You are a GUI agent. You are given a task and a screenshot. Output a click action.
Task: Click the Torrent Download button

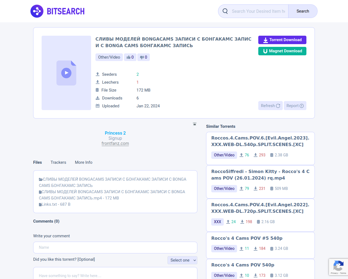click(282, 40)
